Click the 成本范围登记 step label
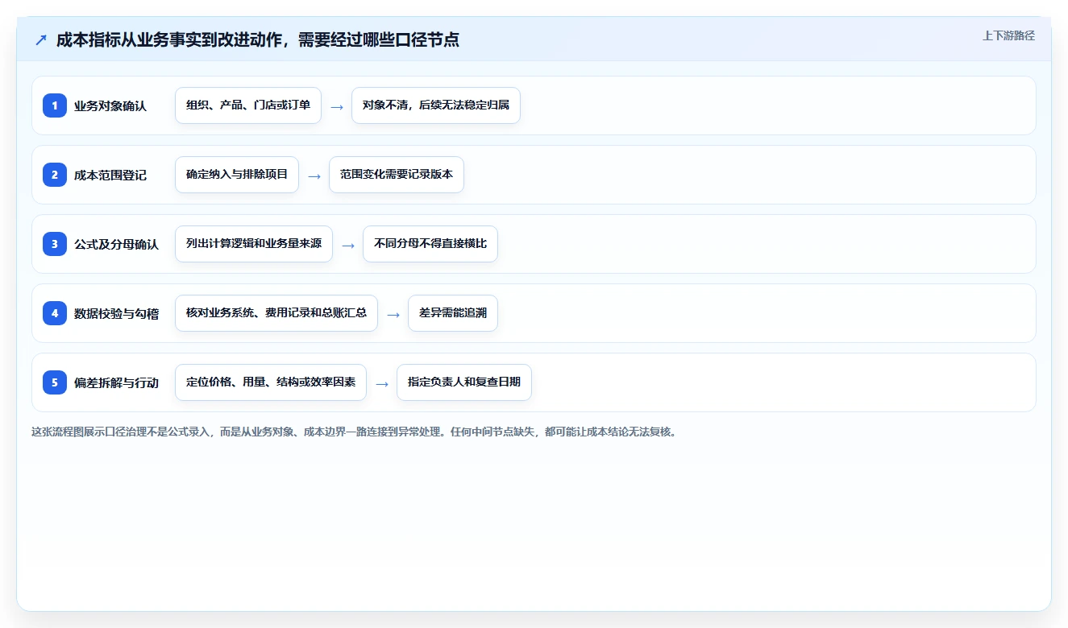 click(x=110, y=175)
